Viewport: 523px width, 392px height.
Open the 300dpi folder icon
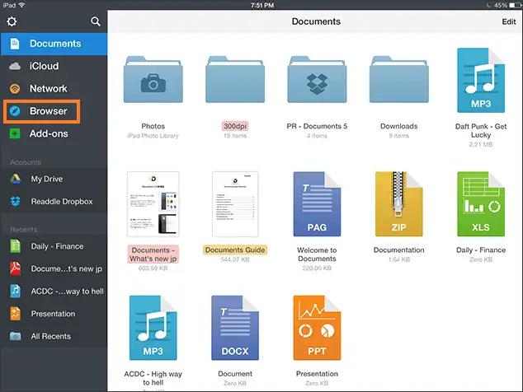click(235, 79)
